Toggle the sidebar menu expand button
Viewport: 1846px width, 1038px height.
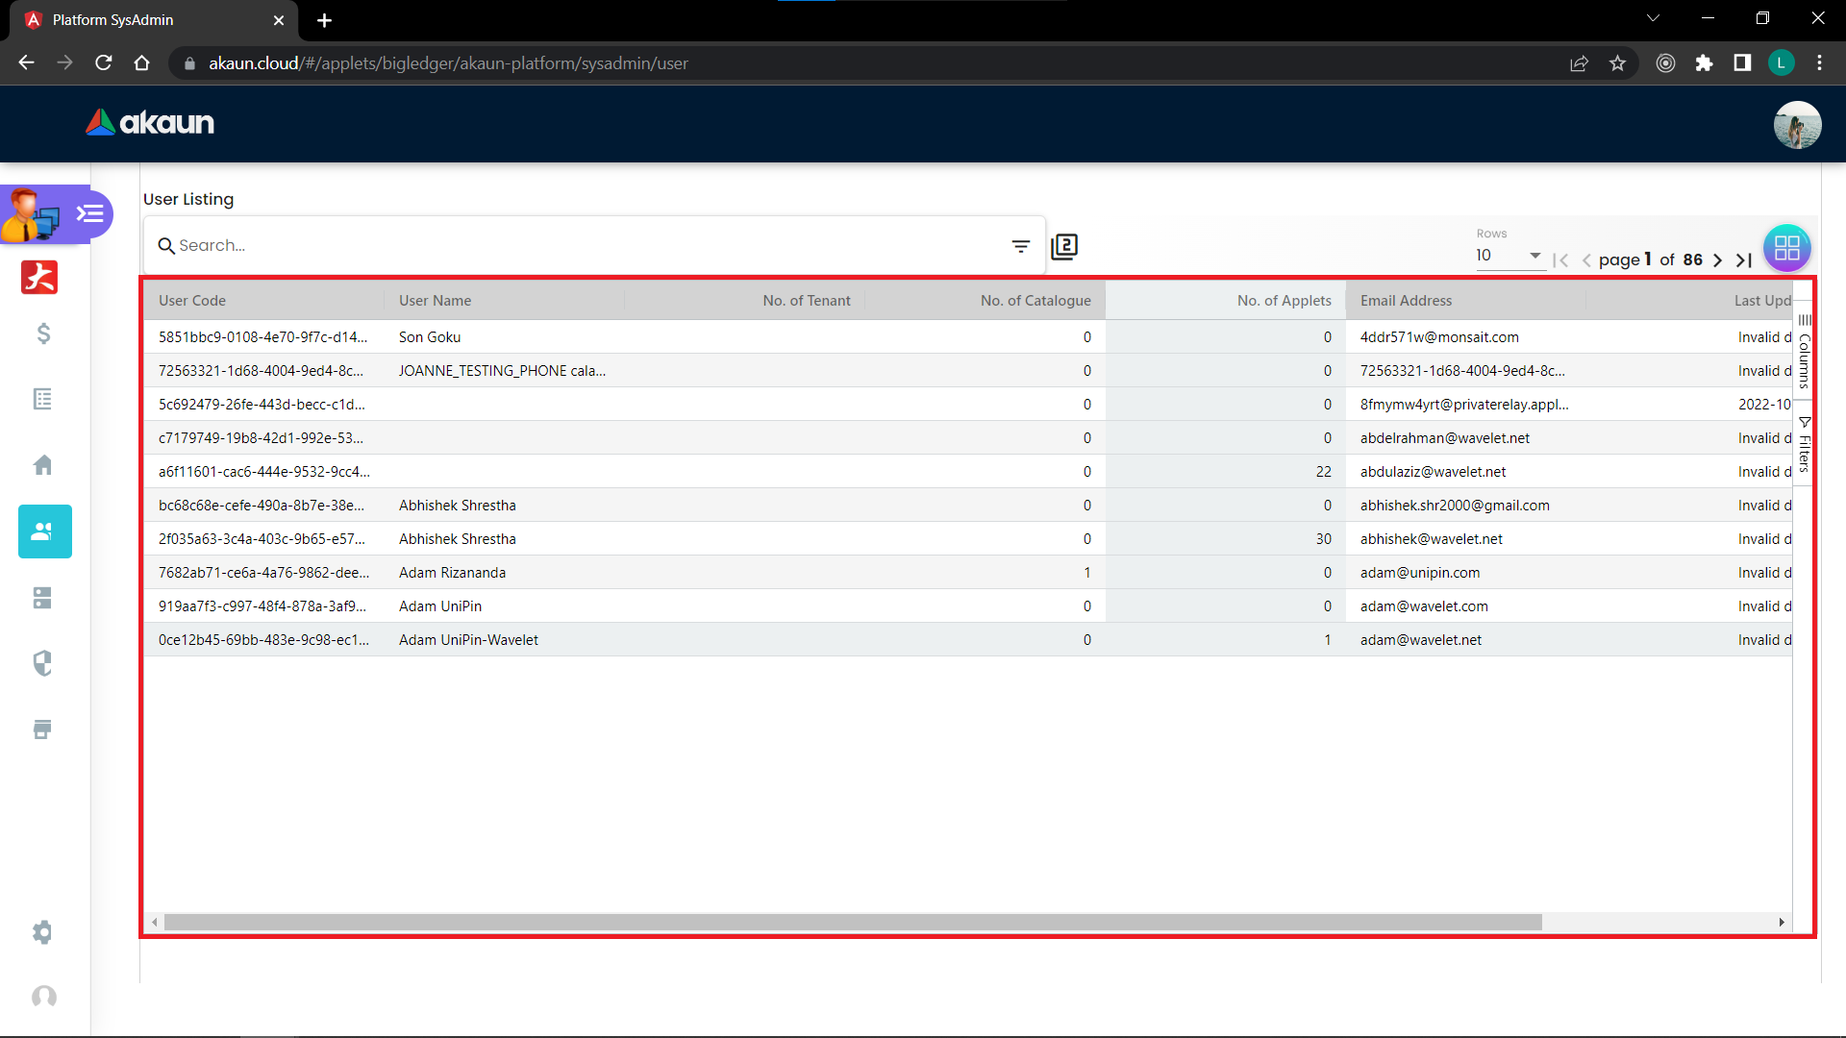[x=90, y=213]
